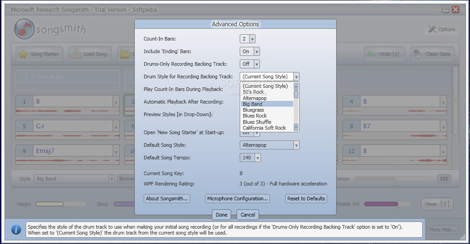Screen dimensions: 470x244
Task: Expand chord dropdown on bar 1
Action: point(116,102)
